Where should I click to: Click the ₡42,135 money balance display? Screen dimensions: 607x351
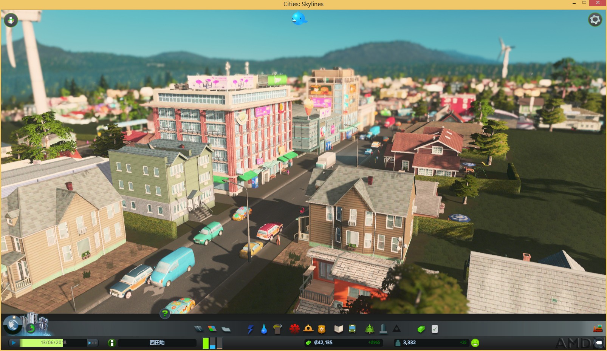point(323,343)
